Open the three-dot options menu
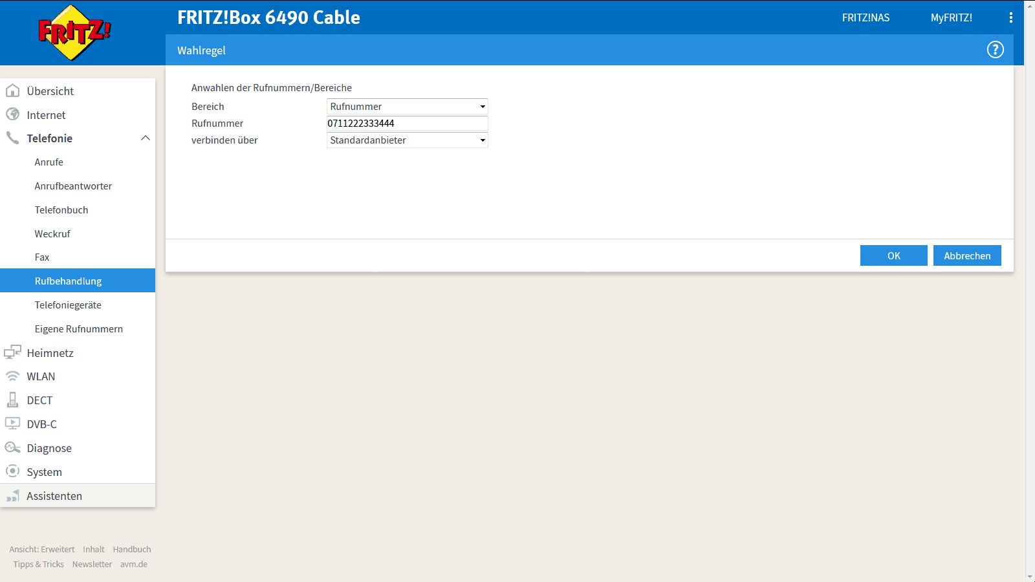 click(1010, 17)
